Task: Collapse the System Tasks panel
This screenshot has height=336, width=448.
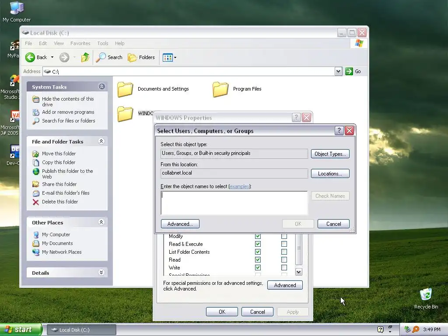Action: 101,86
